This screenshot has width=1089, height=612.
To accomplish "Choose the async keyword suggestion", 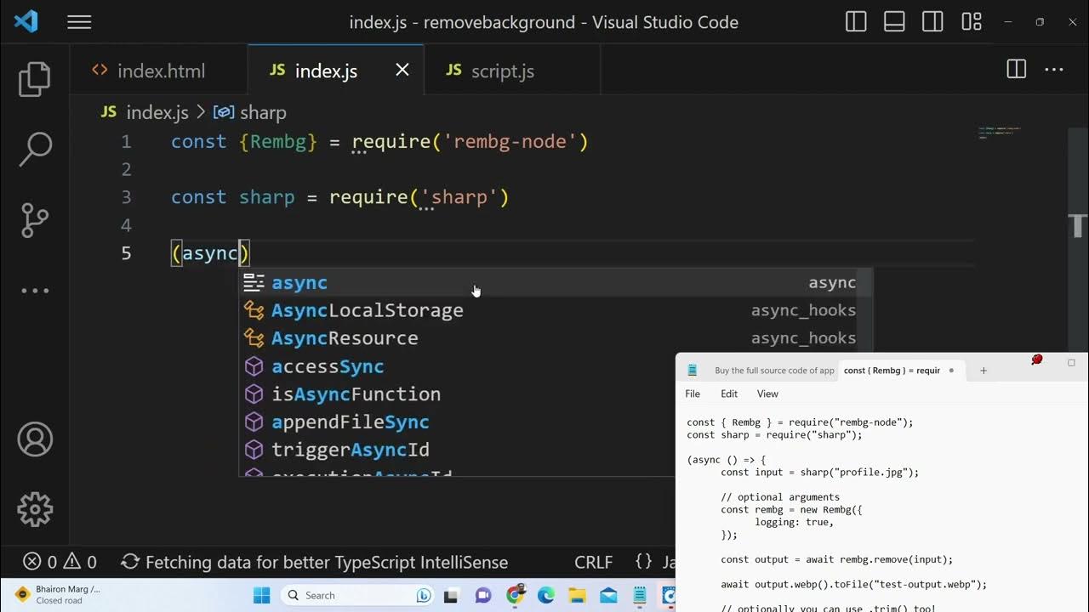I will pos(556,283).
